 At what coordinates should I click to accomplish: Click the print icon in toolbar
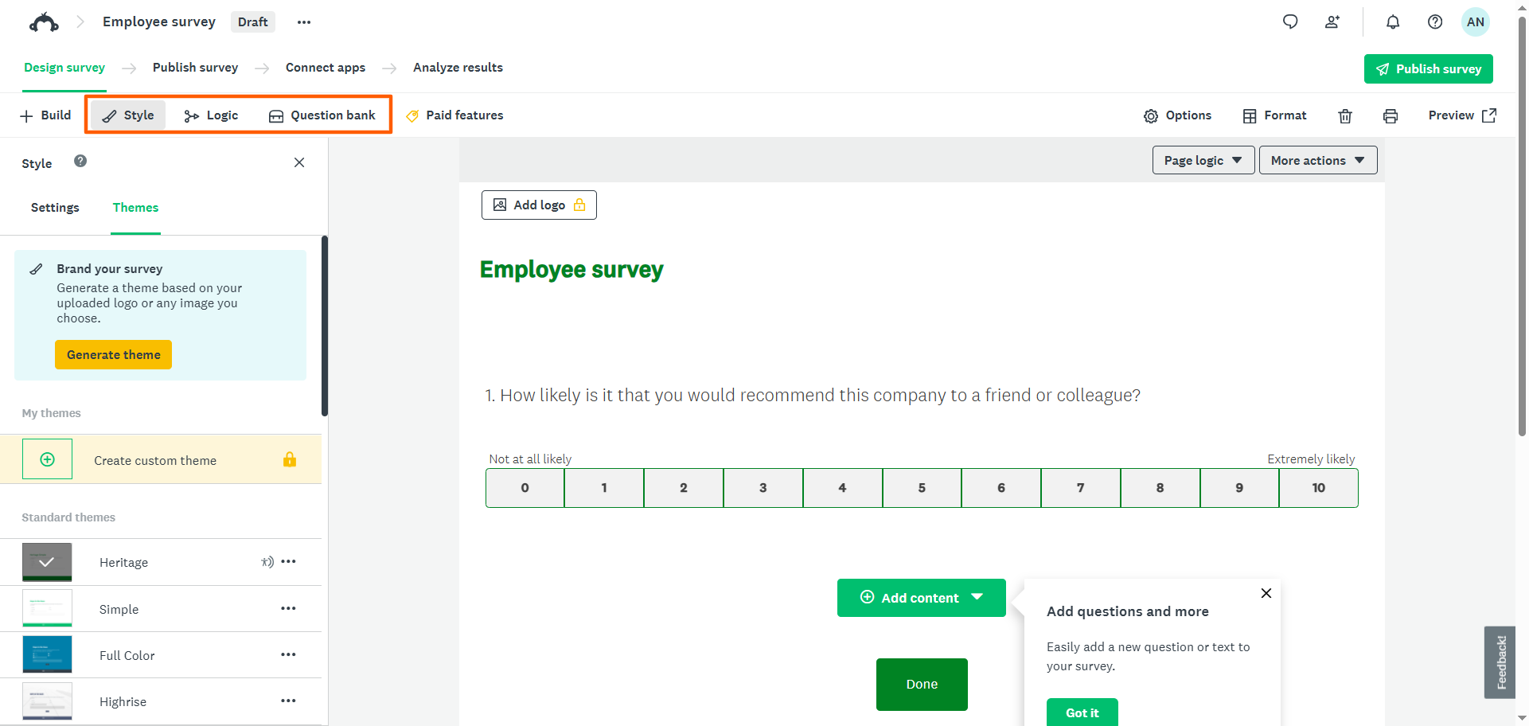click(x=1391, y=116)
